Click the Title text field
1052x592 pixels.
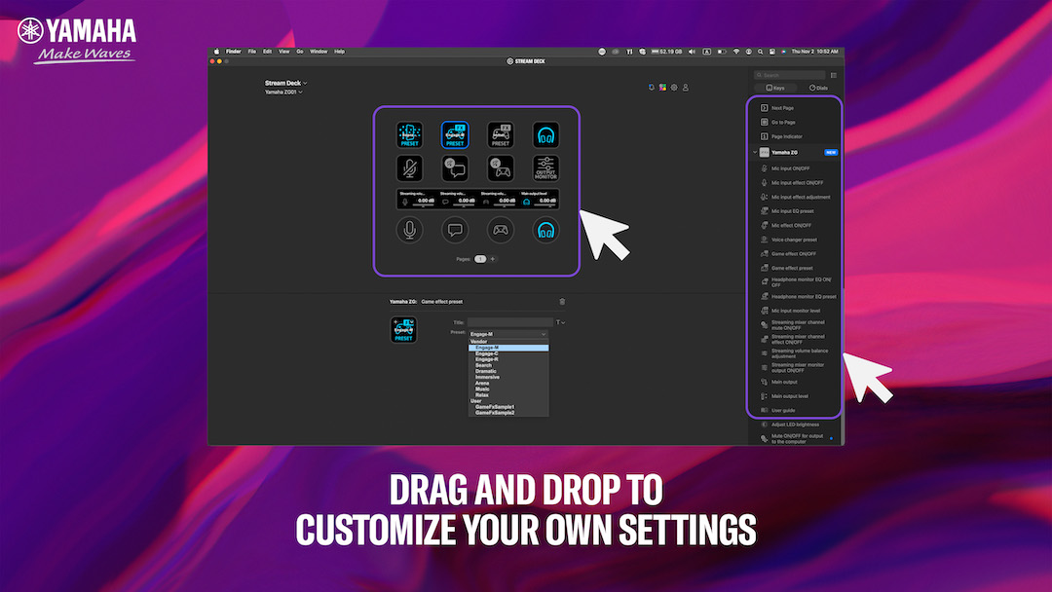(x=509, y=322)
